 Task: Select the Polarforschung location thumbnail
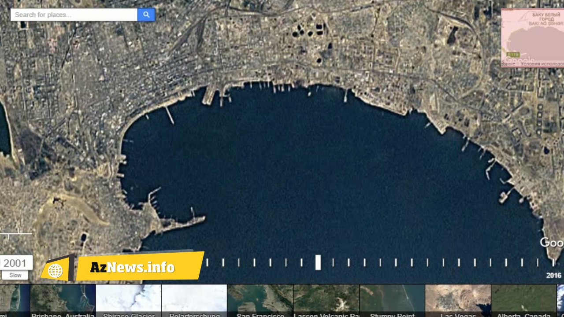(194, 301)
